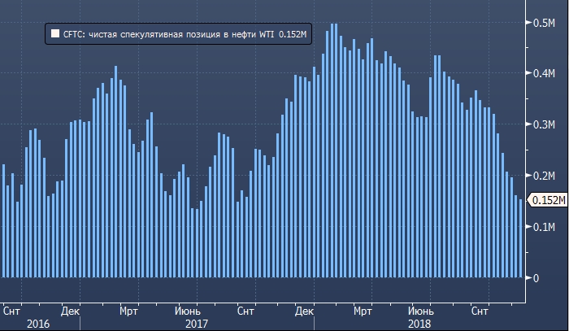Click the Июнь label above 2017

(x=187, y=311)
